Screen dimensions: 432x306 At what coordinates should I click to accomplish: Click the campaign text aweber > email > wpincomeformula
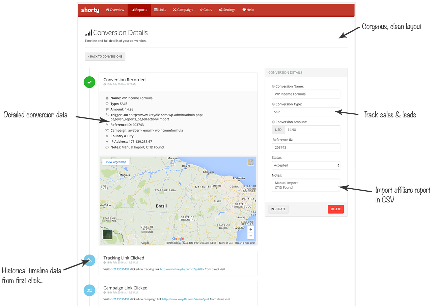point(155,131)
